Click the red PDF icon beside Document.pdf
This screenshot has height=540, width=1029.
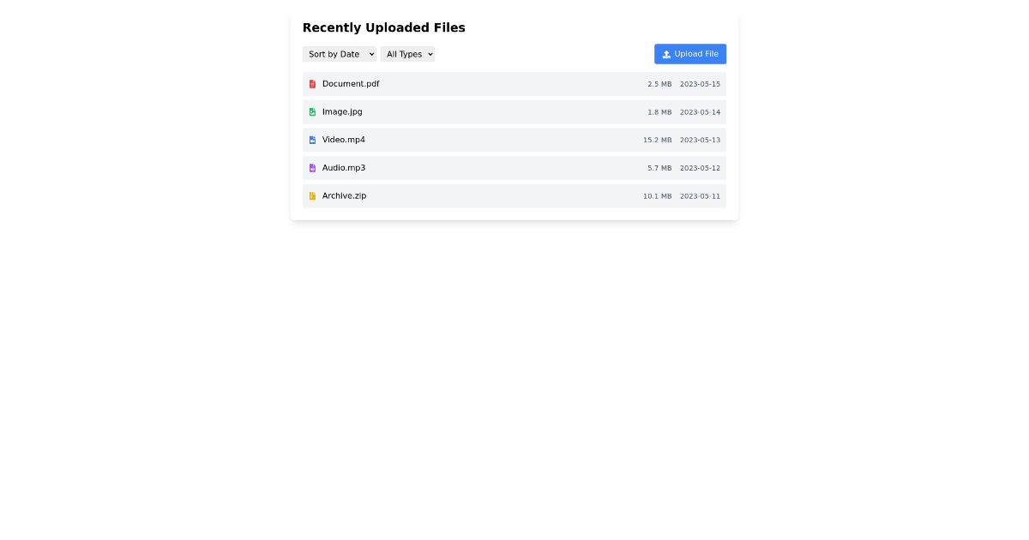point(312,83)
